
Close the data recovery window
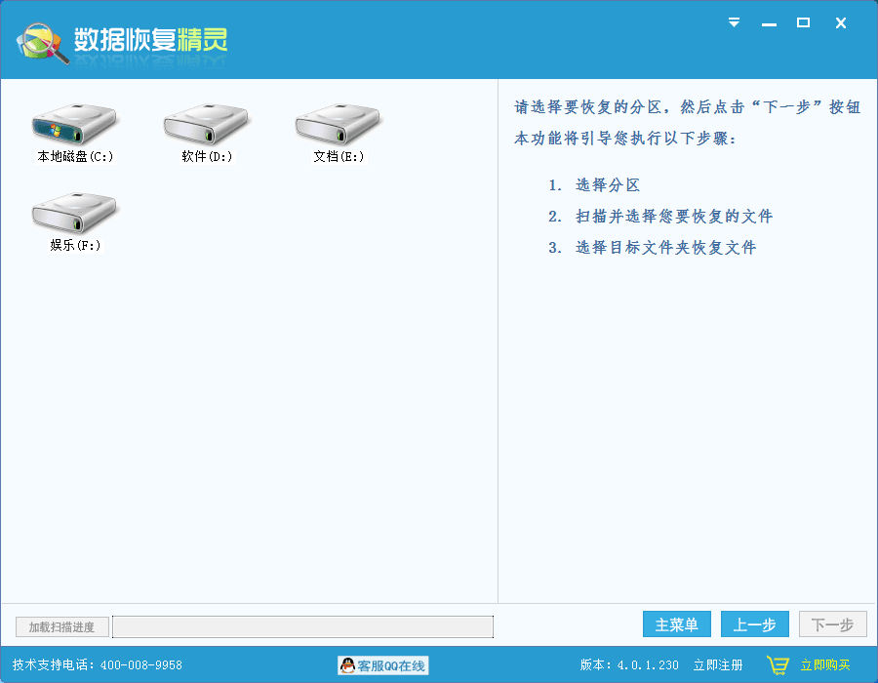coord(841,23)
